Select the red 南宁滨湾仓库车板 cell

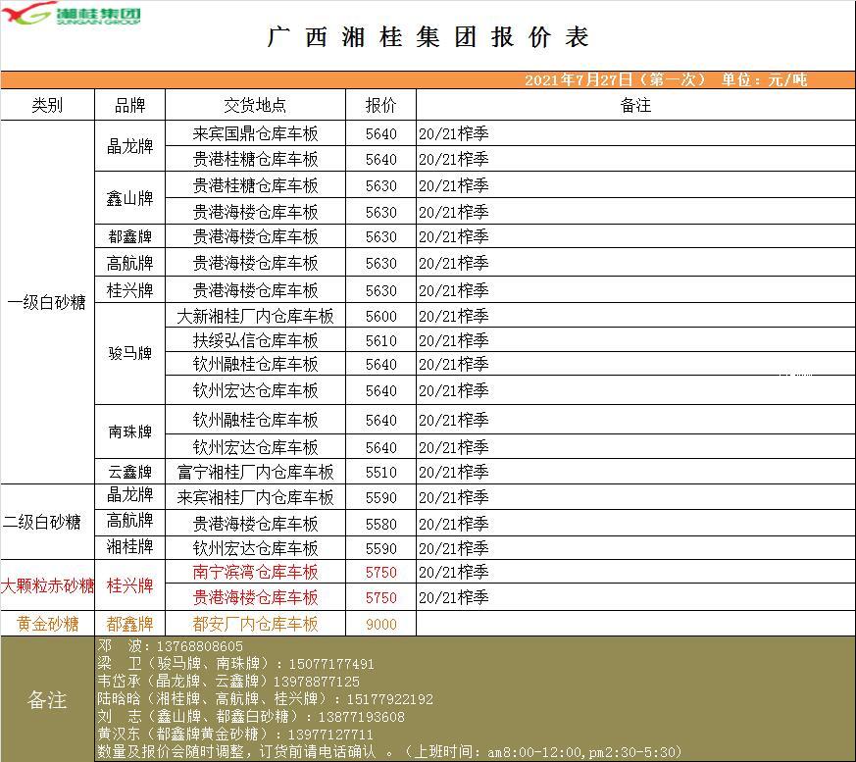[x=255, y=572]
